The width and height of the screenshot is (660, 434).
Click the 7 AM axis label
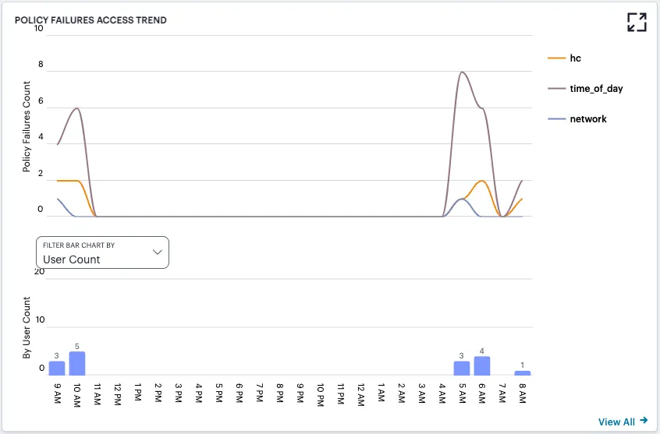point(502,393)
